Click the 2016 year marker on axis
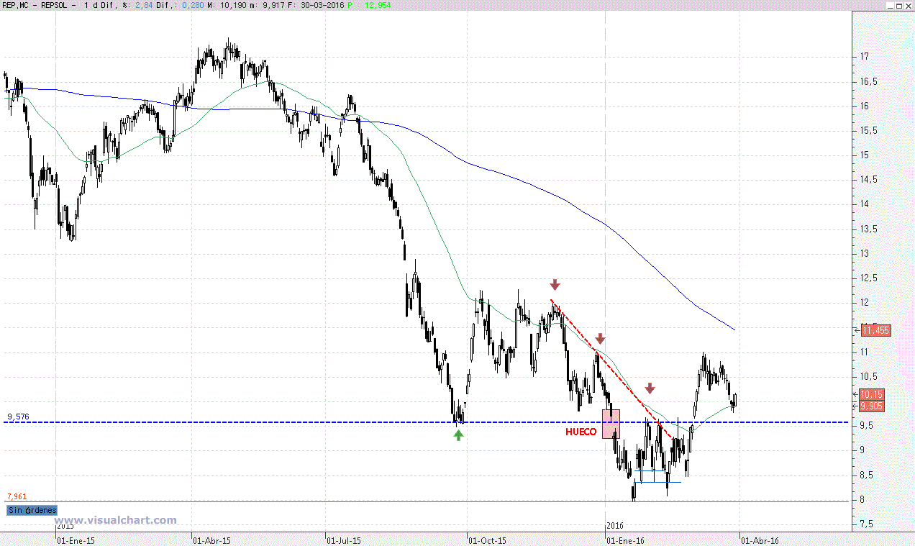The width and height of the screenshot is (915, 546). [x=614, y=526]
